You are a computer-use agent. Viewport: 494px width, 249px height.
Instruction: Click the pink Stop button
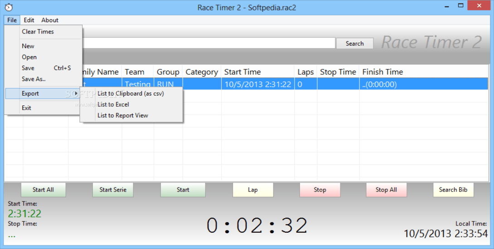[x=320, y=190]
